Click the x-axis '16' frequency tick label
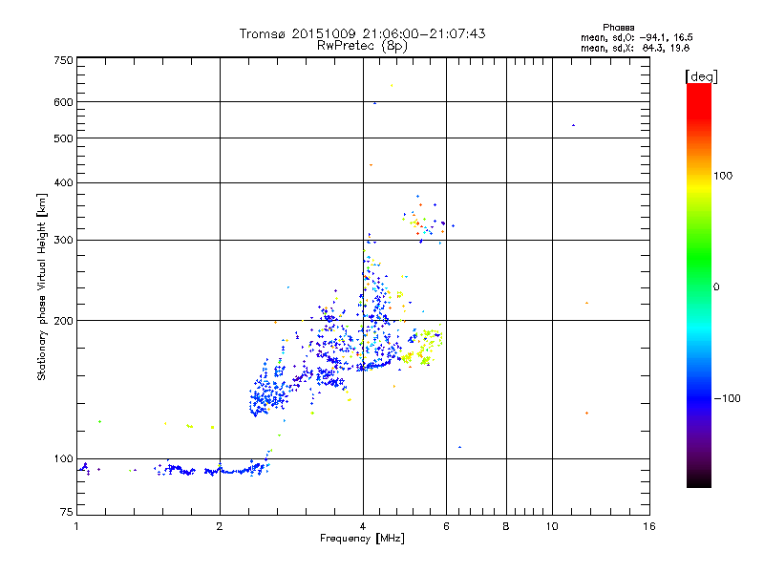 click(649, 526)
